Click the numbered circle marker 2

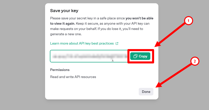(195, 61)
